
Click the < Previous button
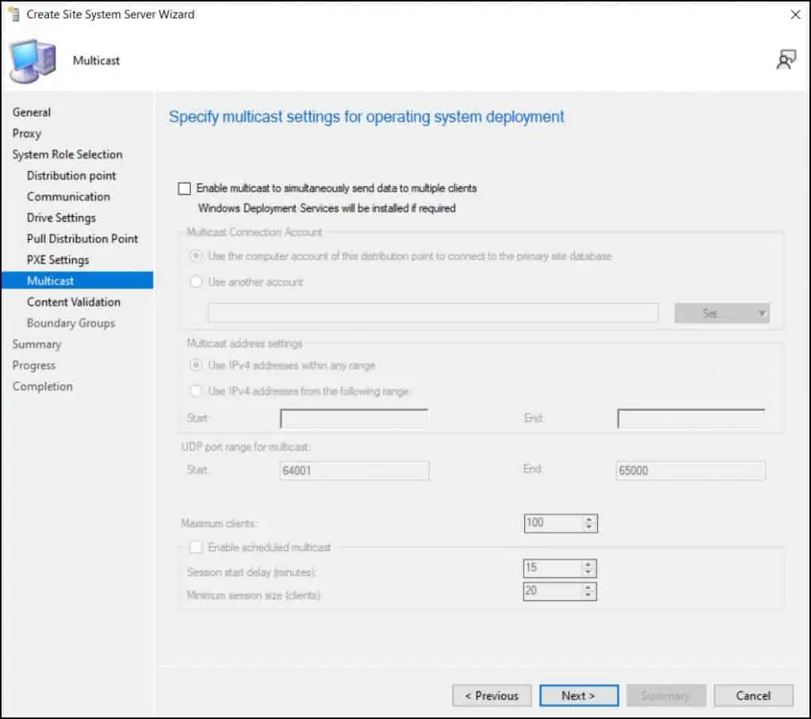[491, 695]
